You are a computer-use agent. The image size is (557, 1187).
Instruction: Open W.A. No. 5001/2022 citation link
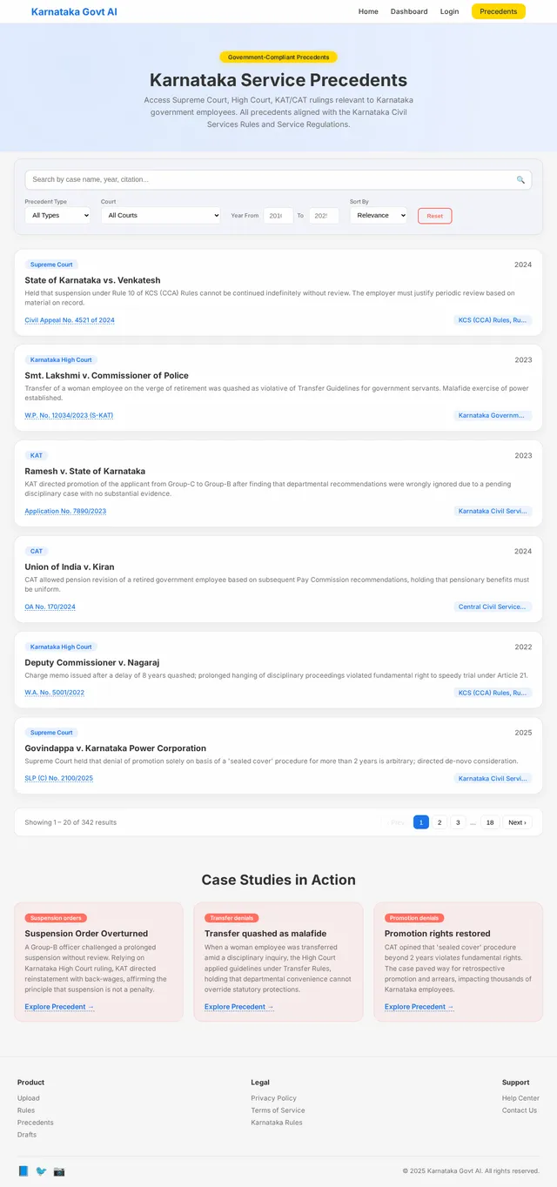[55, 693]
